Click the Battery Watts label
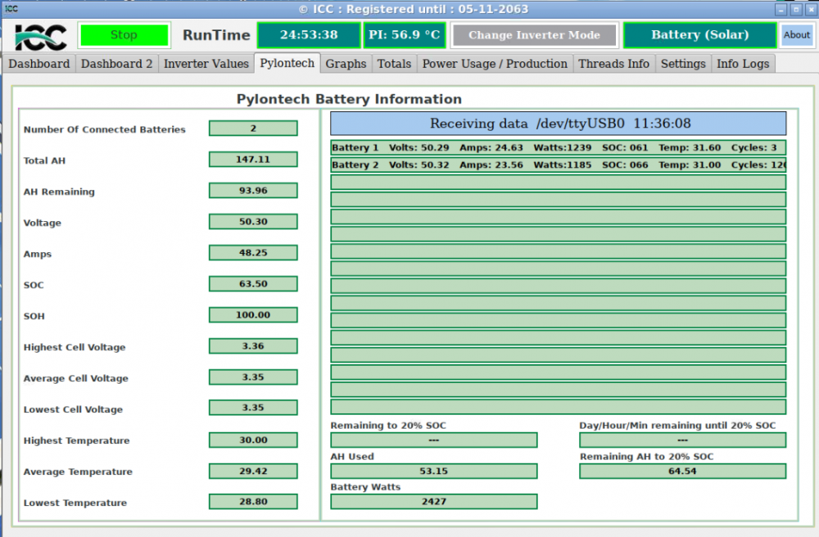This screenshot has height=537, width=819. [x=365, y=487]
